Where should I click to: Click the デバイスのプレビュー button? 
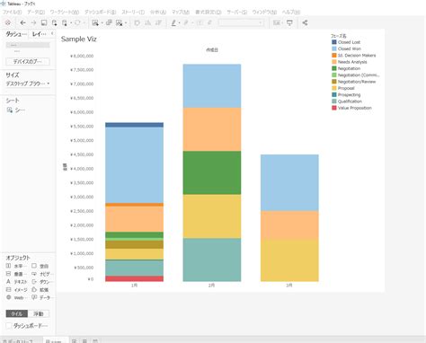point(28,62)
